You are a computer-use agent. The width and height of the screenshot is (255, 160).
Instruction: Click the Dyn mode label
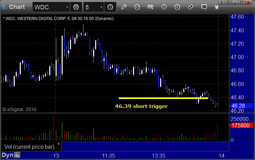(7, 155)
